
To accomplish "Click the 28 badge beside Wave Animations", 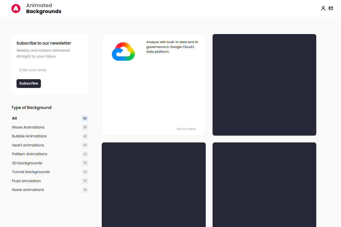I will (x=85, y=127).
